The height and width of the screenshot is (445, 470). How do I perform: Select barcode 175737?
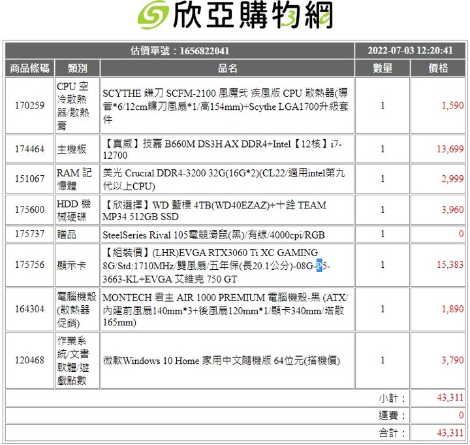click(29, 234)
